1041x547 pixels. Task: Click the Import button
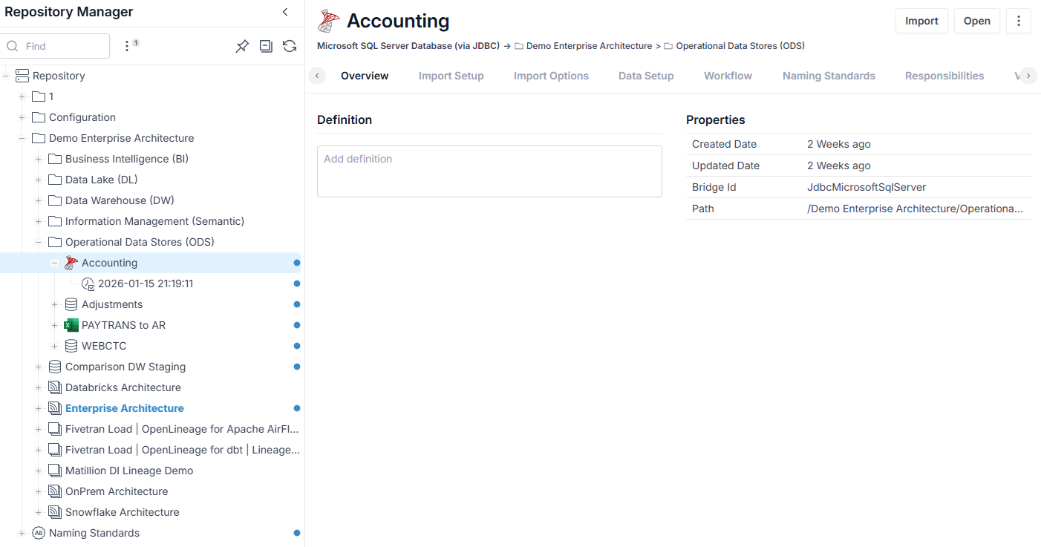921,21
